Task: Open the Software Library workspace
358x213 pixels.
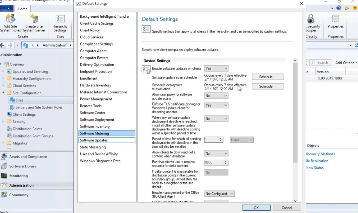Action: (x=22, y=166)
